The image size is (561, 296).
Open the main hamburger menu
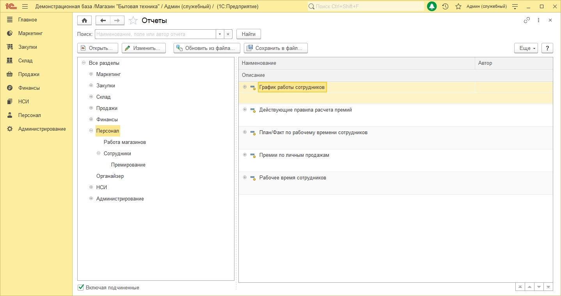[25, 7]
